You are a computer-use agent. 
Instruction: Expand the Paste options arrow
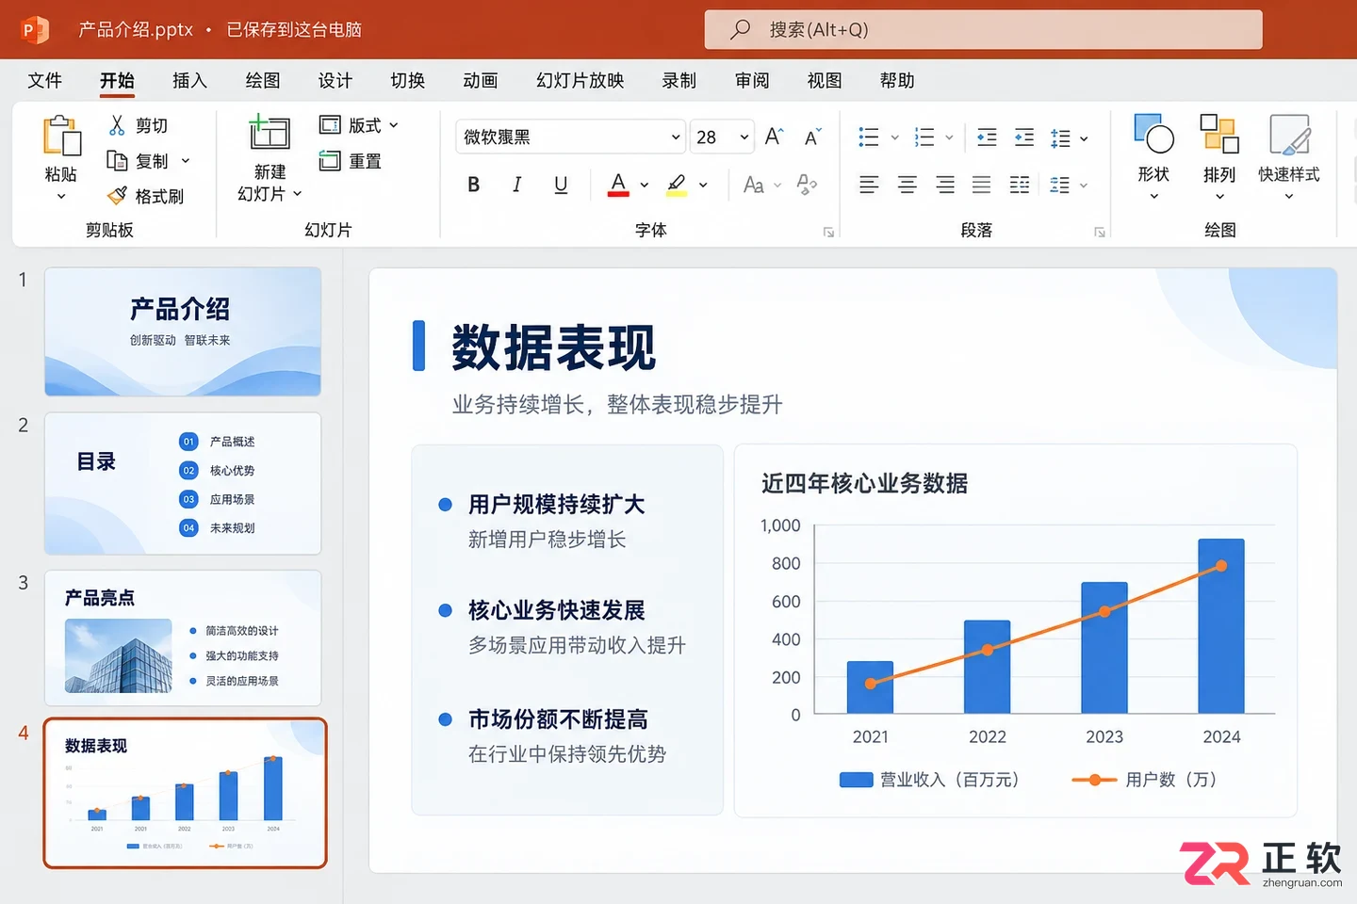[x=61, y=197]
